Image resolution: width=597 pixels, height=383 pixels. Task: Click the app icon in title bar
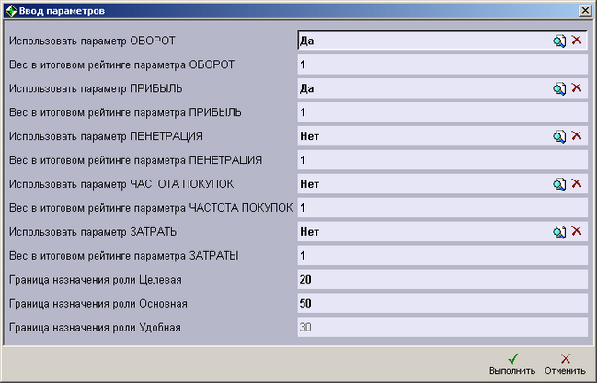point(11,11)
